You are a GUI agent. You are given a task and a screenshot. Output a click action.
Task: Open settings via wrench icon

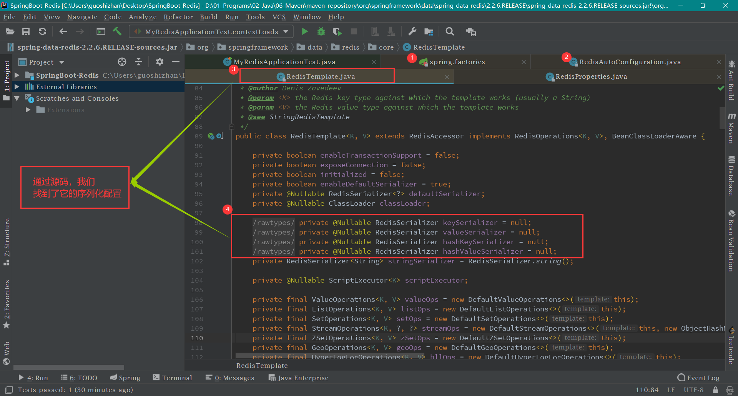point(412,32)
